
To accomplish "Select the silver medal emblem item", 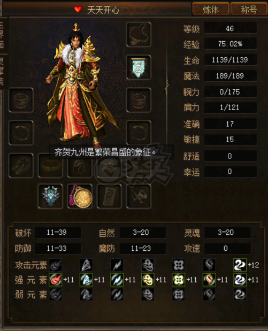I will 50,196.
